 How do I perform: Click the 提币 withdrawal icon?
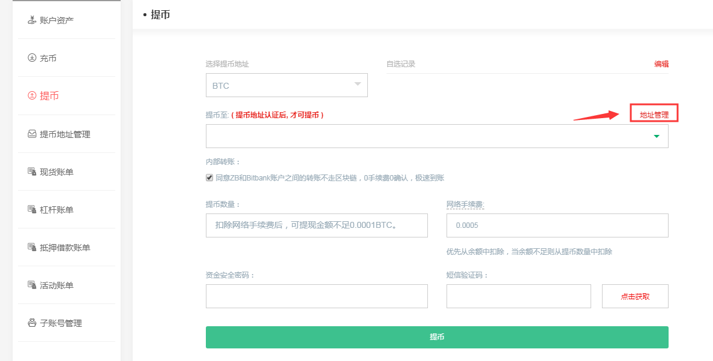coord(31,95)
